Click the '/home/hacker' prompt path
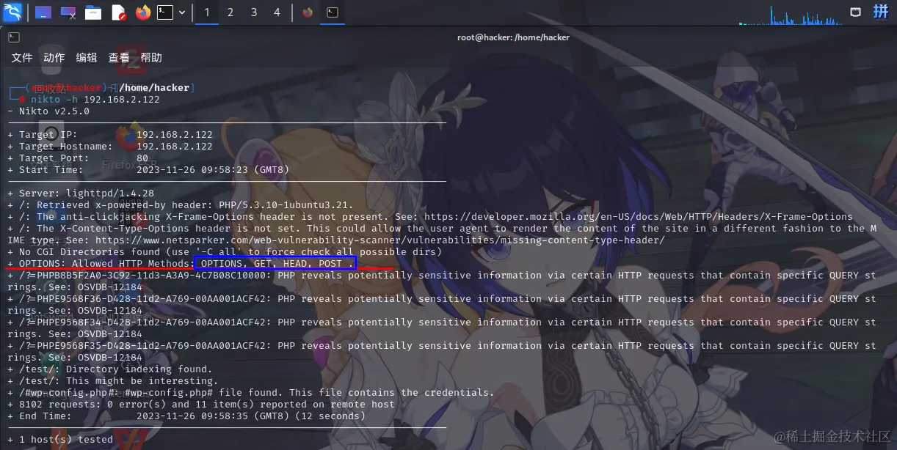 coord(154,88)
